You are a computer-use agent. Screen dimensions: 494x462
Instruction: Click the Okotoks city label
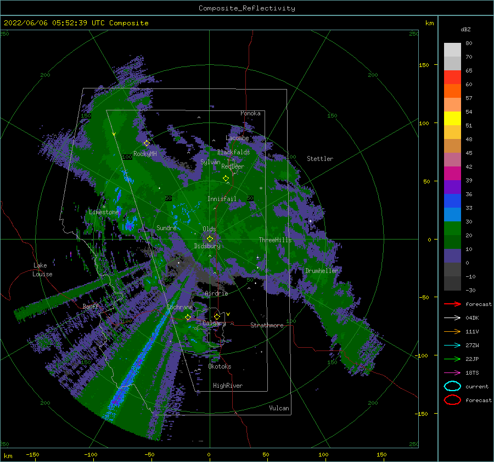220,366
